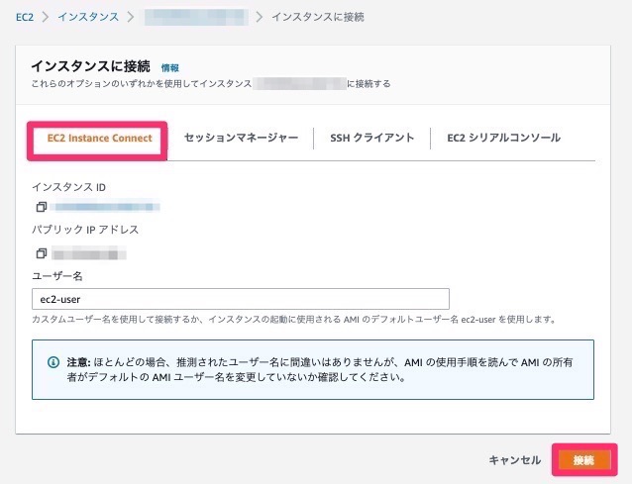Select the EC2 Instance Connect tab

click(100, 139)
